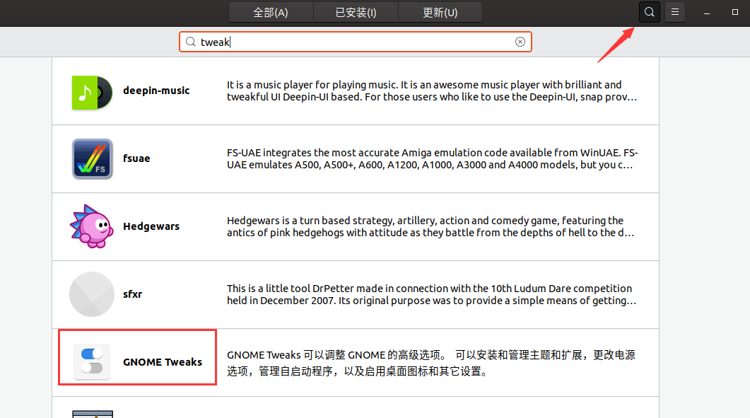Click the deepin-music app icon
Viewport: 750px width, 418px height.
(92, 93)
